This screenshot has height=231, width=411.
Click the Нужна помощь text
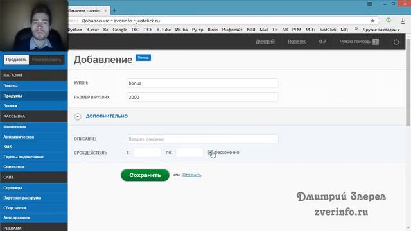coord(355,41)
